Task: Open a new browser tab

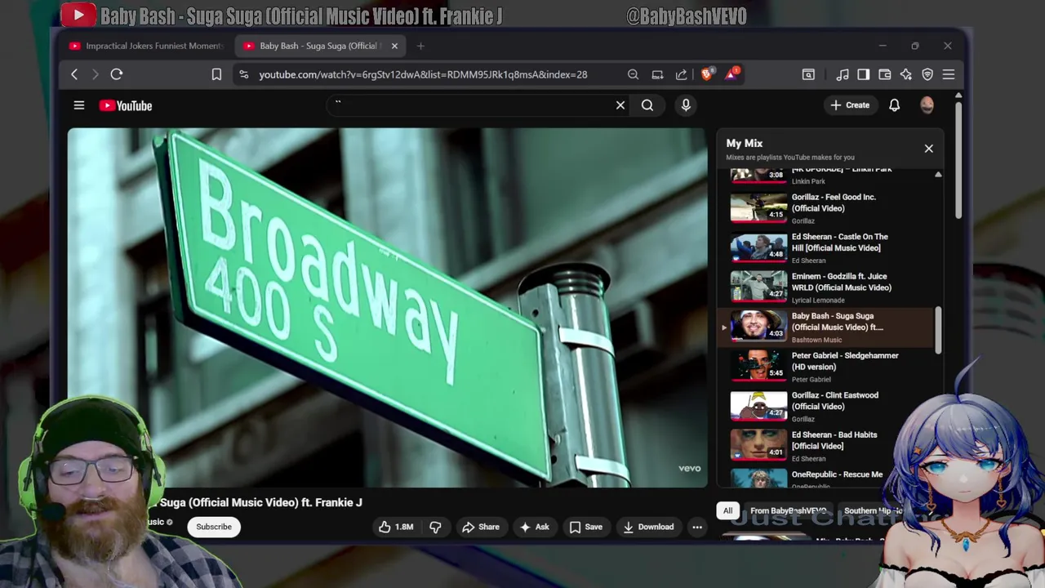Action: 420,46
